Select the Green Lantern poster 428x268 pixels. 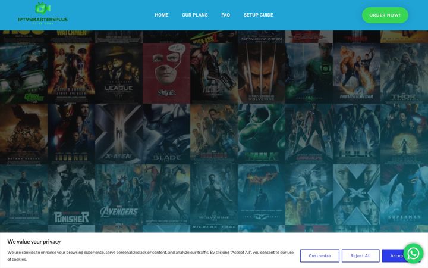click(309, 73)
